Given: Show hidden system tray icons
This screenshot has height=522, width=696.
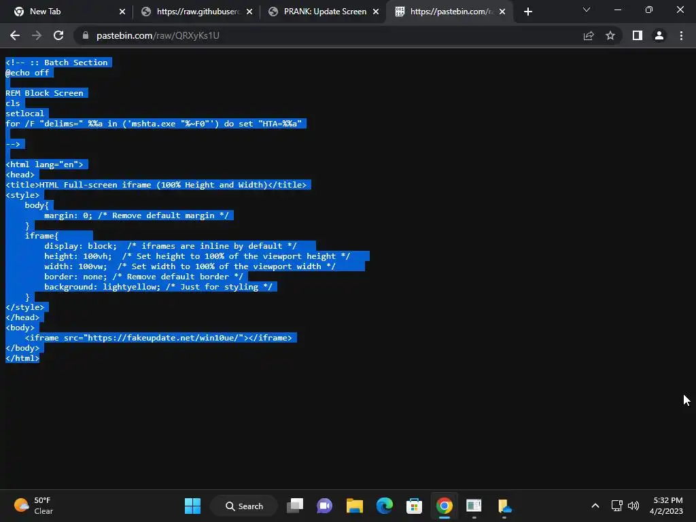Looking at the screenshot, I should [595, 506].
